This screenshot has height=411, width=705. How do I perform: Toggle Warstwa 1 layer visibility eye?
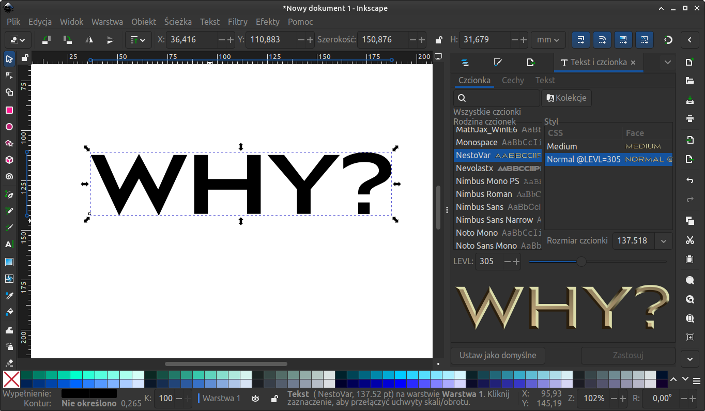(x=255, y=398)
